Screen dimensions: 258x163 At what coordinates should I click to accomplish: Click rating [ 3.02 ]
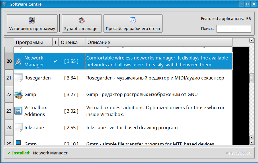click(71, 111)
